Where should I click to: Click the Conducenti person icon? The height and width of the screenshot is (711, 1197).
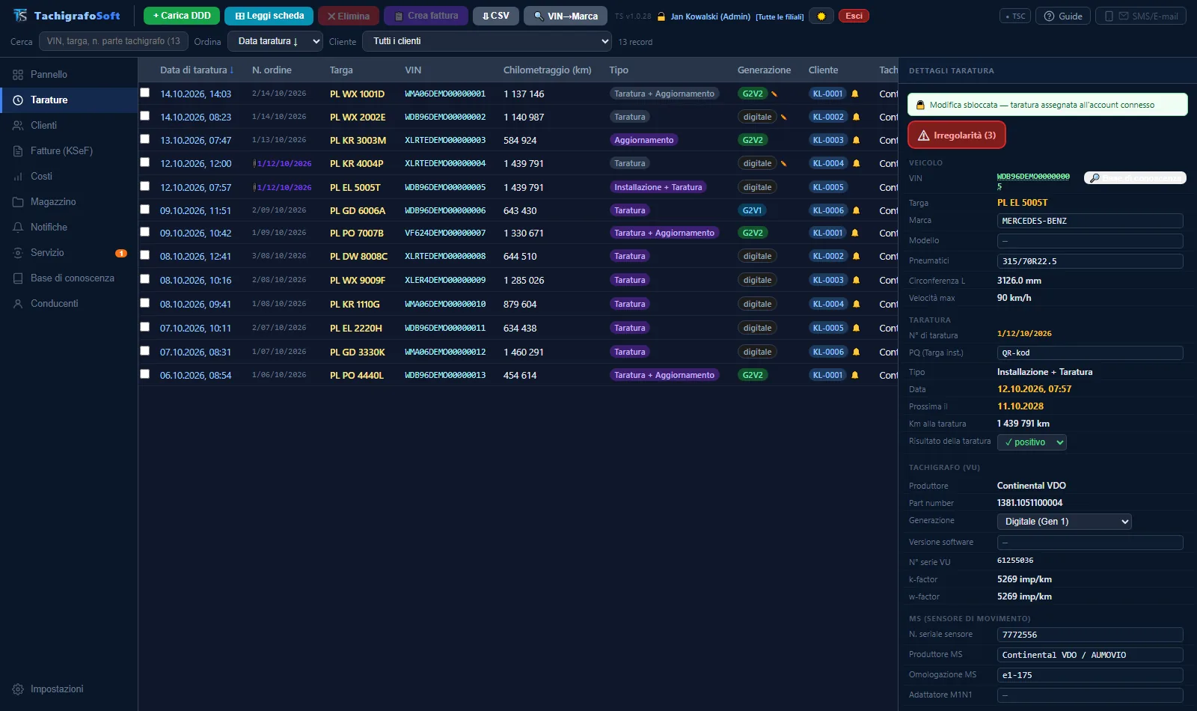(18, 304)
